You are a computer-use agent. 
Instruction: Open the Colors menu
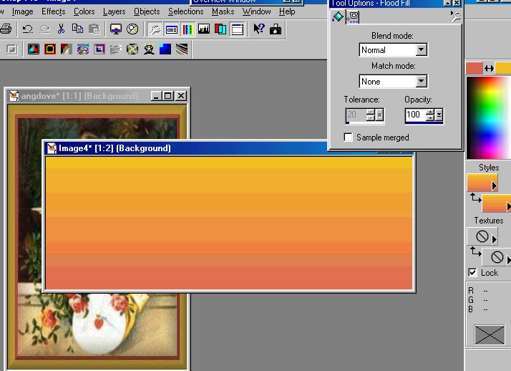coord(84,11)
